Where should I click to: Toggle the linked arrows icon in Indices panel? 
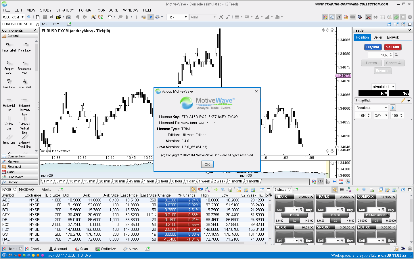tap(335, 190)
